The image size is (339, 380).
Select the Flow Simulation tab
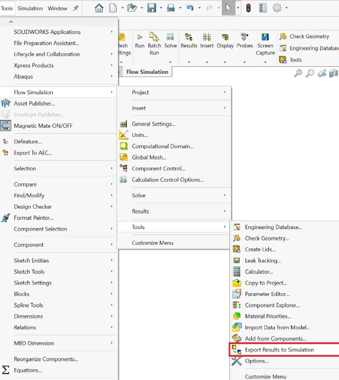tap(147, 72)
